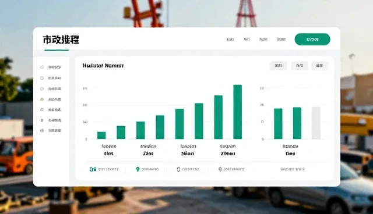The height and width of the screenshot is (214, 373).
Task: Select the gray bar in the right chart
Action: 316,123
